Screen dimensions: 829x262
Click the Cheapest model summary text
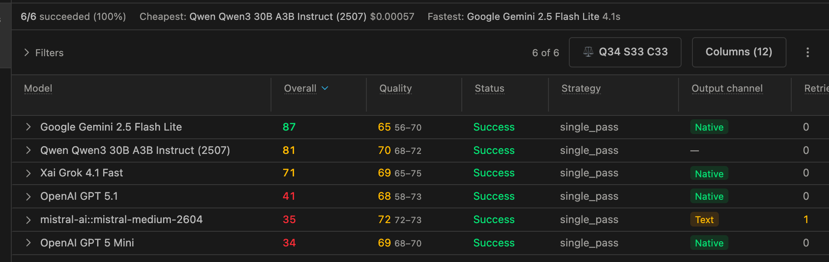tap(277, 16)
